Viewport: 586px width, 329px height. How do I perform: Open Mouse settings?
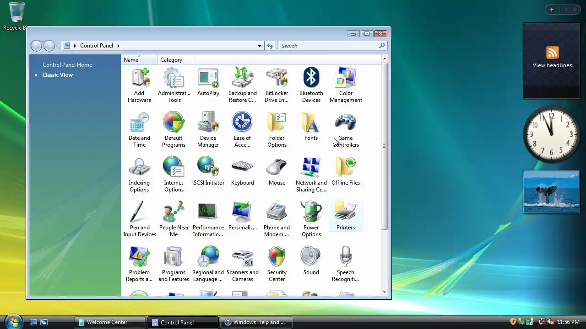277,171
